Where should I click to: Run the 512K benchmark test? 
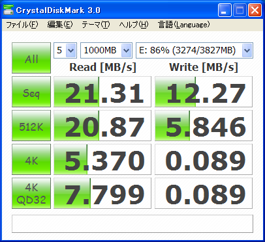[31, 126]
